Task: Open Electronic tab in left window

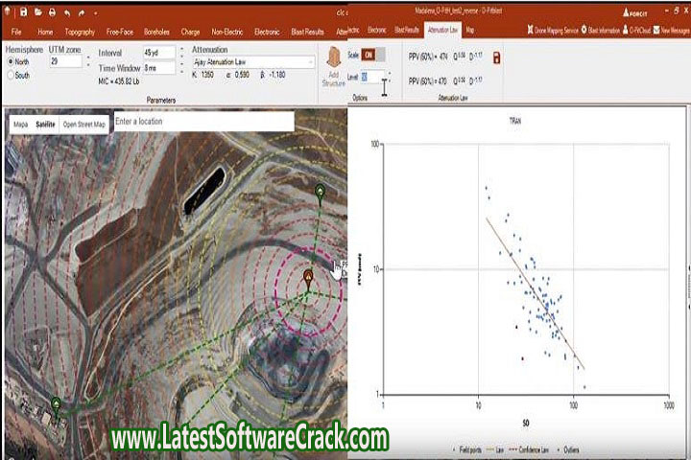Action: click(267, 32)
